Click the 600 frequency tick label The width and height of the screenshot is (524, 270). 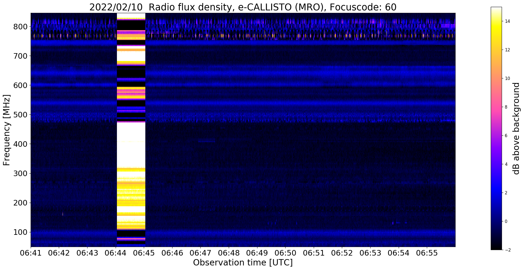pyautogui.click(x=20, y=85)
